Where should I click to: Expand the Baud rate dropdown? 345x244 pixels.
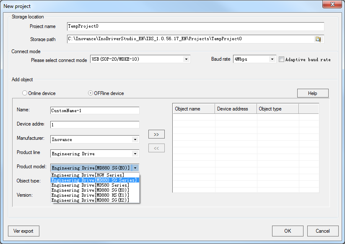pyautogui.click(x=272, y=59)
